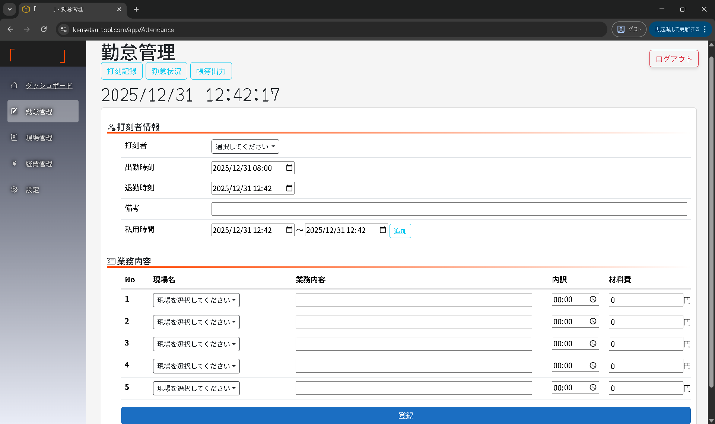This screenshot has width=715, height=424.
Task: Click the clock icon in row 3 内訳
Action: coord(593,343)
